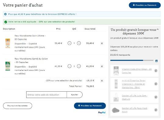The image size is (164, 120).
Task: Increase quantity of Raw Microbiome Santé du Colon
Action: (x=79, y=66)
